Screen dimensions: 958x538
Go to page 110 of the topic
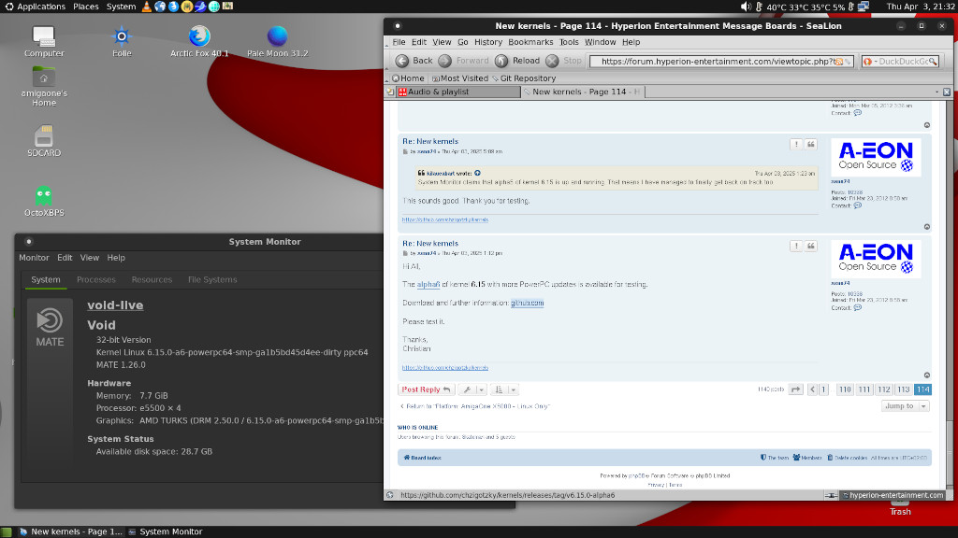[x=845, y=389]
